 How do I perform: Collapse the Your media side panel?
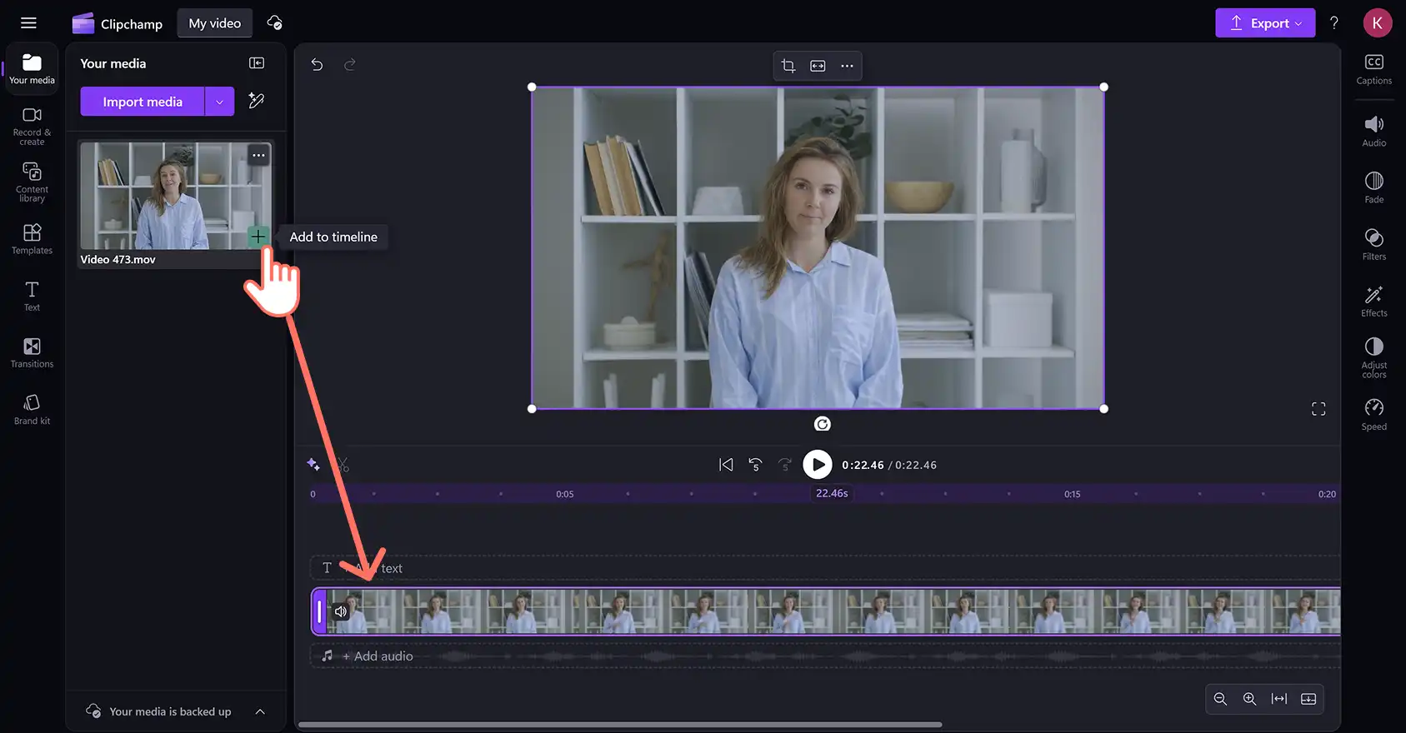[257, 63]
